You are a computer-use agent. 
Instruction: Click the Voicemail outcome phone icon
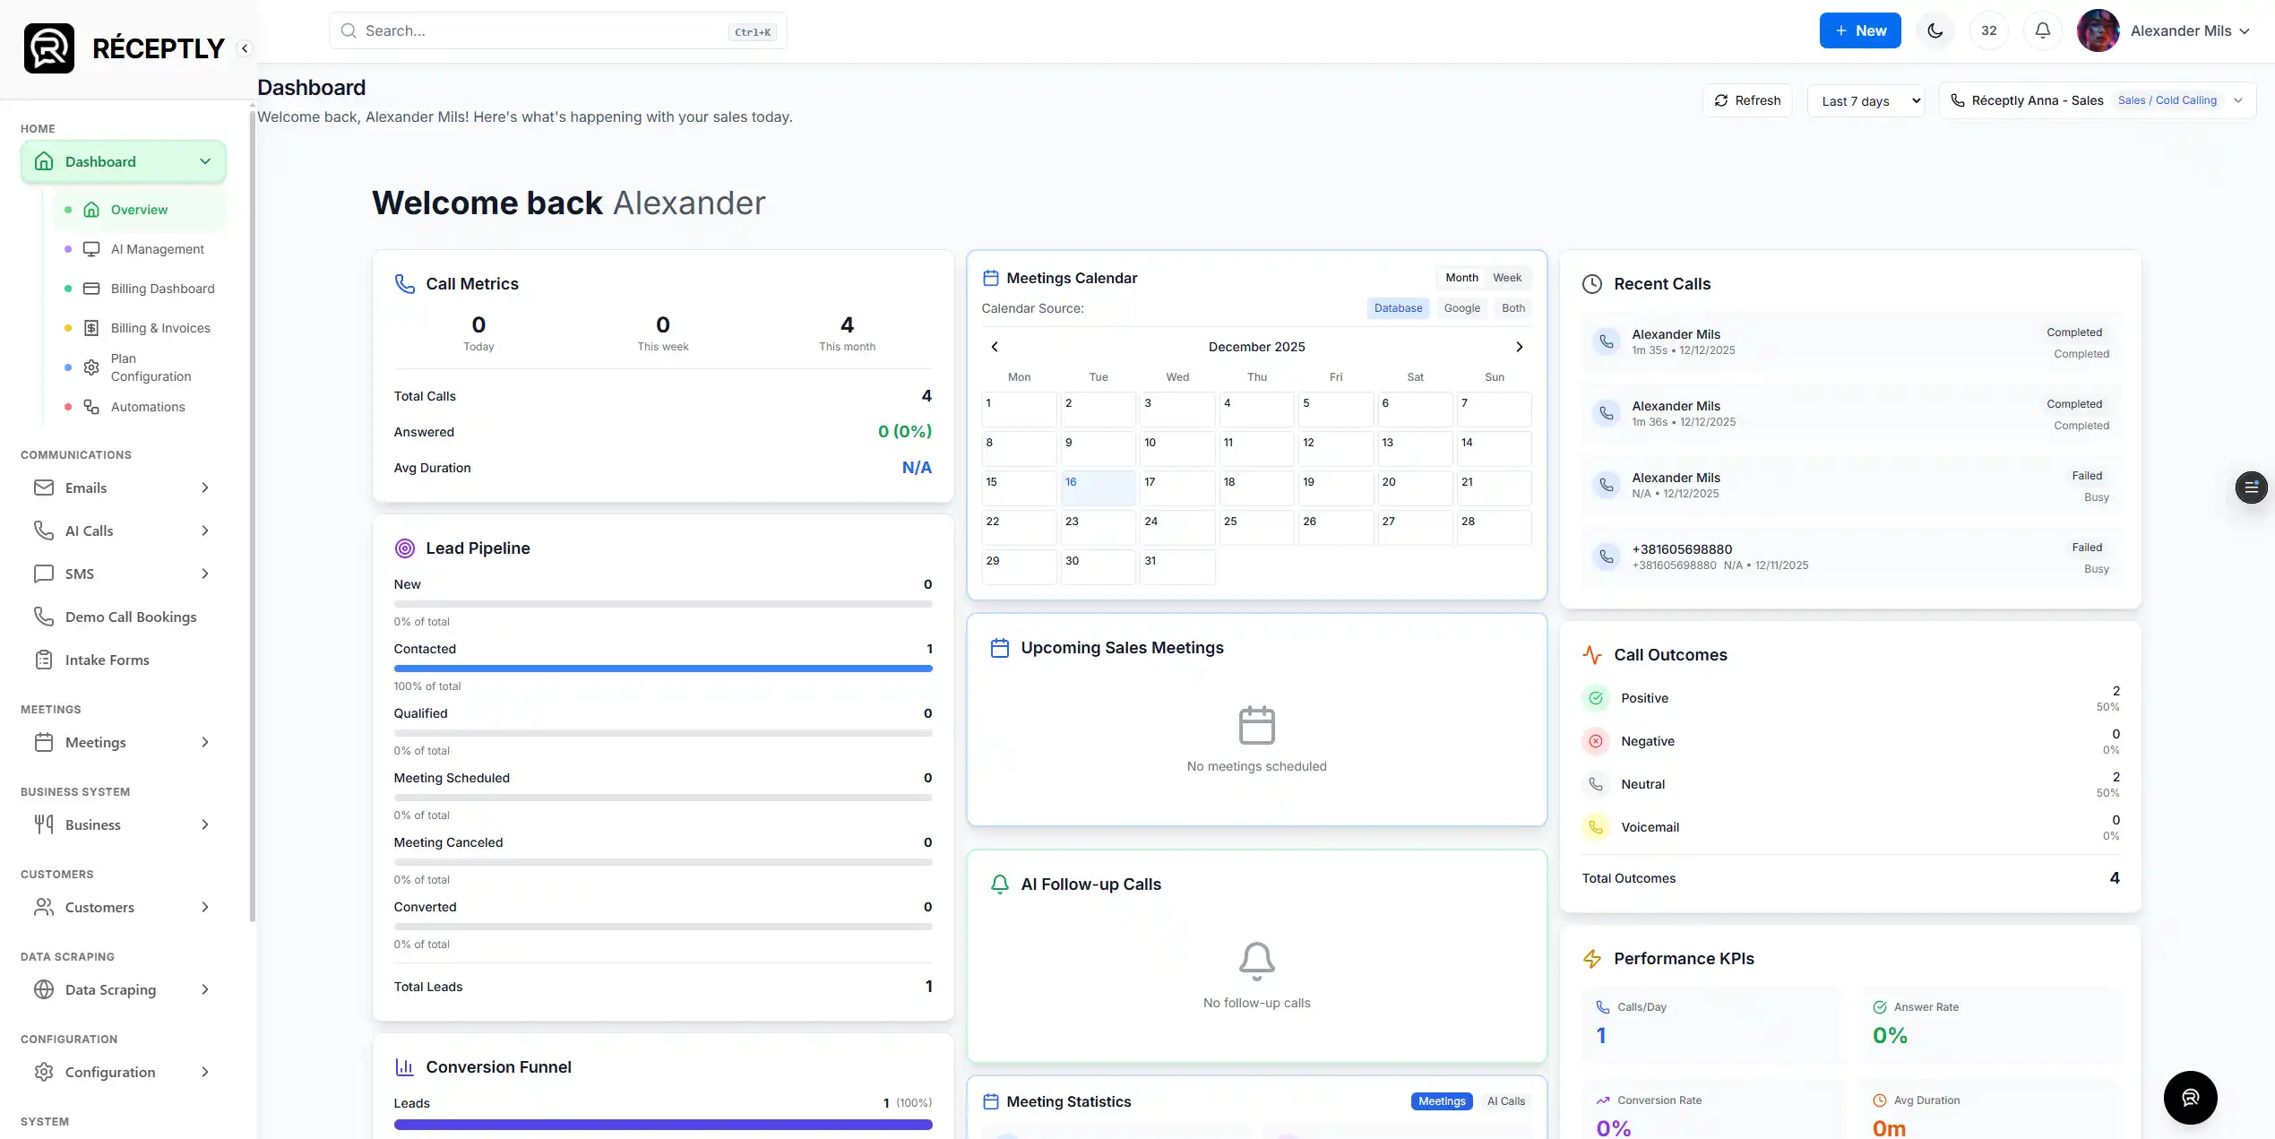point(1596,827)
